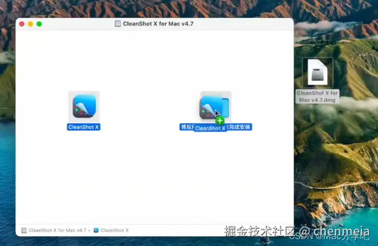
Task: Click the window title CleanShot X for Mac v4.7
Action: 158,24
